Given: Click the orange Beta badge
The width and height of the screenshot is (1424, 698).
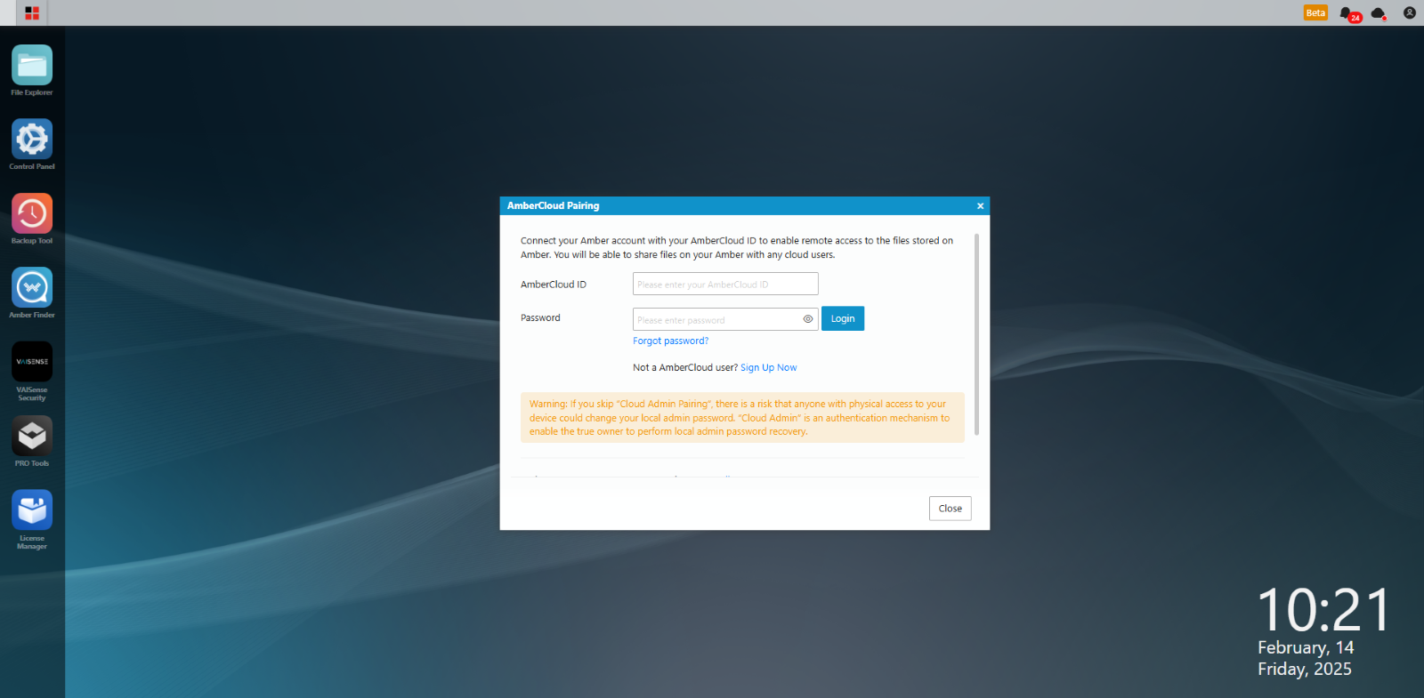Looking at the screenshot, I should (1315, 13).
